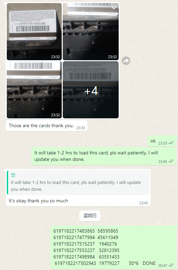Click the read-receipt ticks on 'ok' message

[x=171, y=143]
